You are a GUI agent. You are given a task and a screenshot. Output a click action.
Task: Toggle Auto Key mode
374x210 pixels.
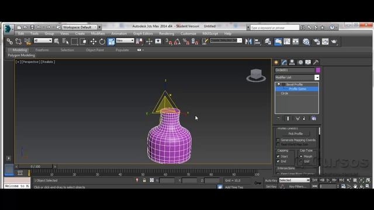click(x=271, y=180)
